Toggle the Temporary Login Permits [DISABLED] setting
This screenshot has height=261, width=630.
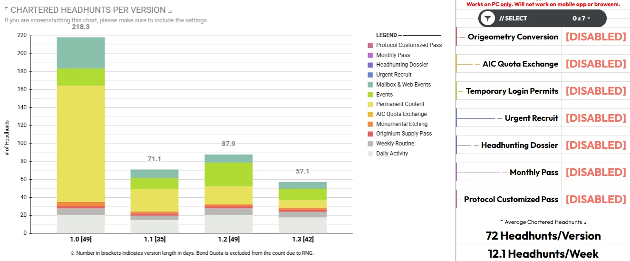click(x=595, y=91)
